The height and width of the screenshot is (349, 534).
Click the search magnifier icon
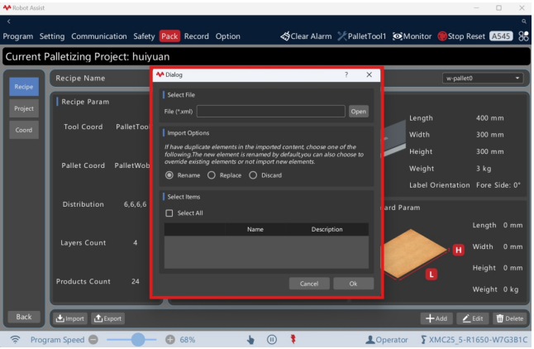click(524, 22)
